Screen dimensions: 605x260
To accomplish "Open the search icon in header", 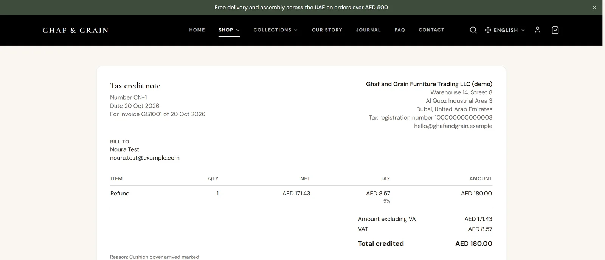I will (x=473, y=30).
